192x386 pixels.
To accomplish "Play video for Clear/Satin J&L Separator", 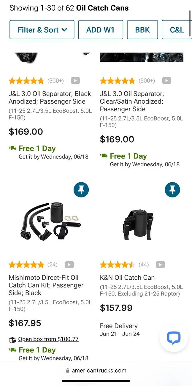I will pyautogui.click(x=167, y=80).
